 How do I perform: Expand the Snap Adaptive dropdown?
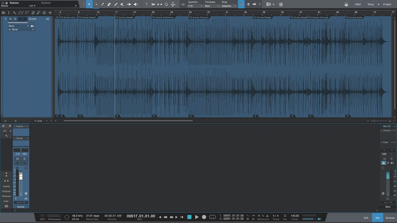pos(229,6)
